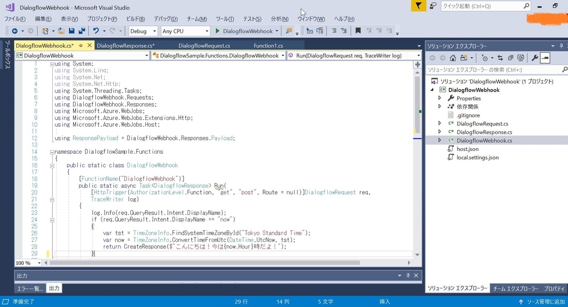Click the notifications icon next to Quick Launch
Image resolution: width=568 pixels, height=307 pixels.
pyautogui.click(x=433, y=6)
